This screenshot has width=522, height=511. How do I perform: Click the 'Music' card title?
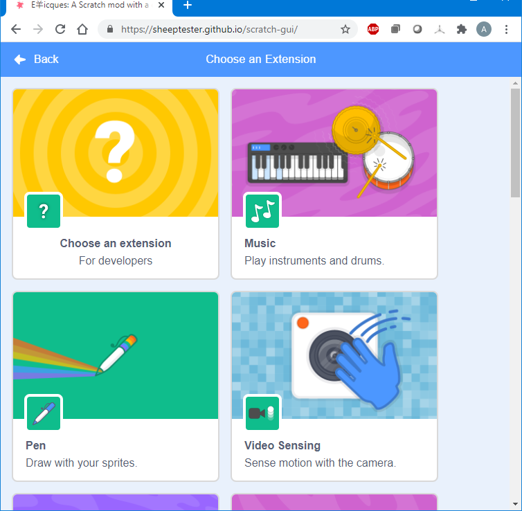click(x=260, y=243)
